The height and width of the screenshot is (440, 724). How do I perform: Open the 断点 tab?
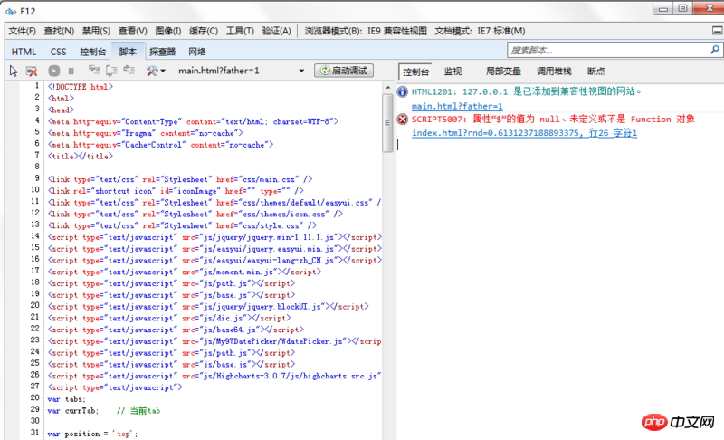(x=596, y=72)
